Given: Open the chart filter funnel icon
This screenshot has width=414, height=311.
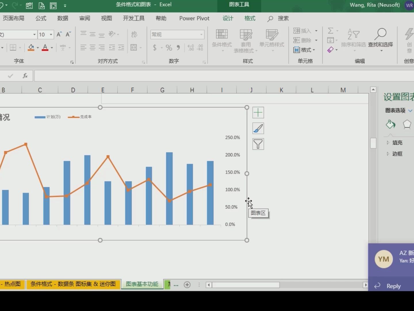Looking at the screenshot, I should tap(258, 144).
